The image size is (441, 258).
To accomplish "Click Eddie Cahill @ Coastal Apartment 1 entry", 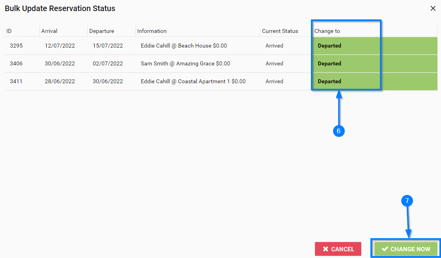I will pyautogui.click(x=193, y=81).
